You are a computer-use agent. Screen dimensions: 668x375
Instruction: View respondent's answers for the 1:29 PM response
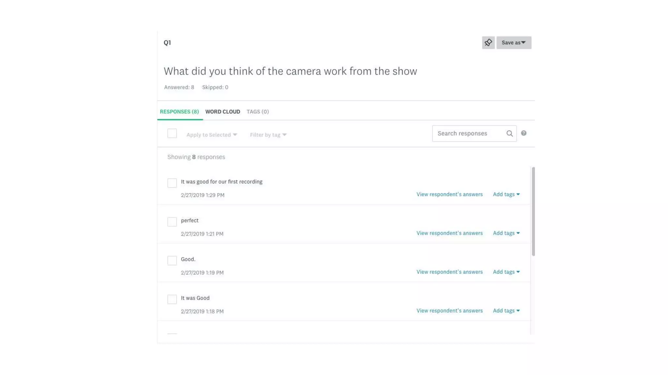(x=449, y=194)
